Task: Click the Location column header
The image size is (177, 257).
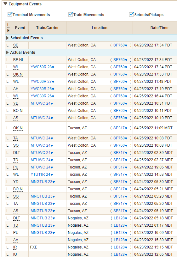Action: point(100,28)
